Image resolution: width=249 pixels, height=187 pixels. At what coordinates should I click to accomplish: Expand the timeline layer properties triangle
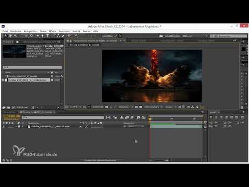(16, 127)
